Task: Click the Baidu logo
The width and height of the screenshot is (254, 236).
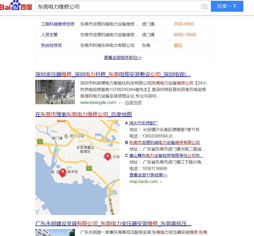Action: coord(16,5)
